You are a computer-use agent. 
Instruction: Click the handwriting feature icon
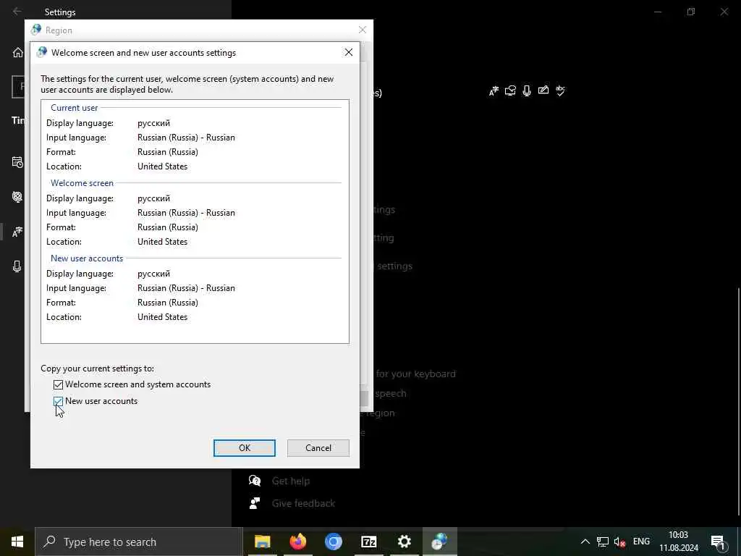click(543, 90)
